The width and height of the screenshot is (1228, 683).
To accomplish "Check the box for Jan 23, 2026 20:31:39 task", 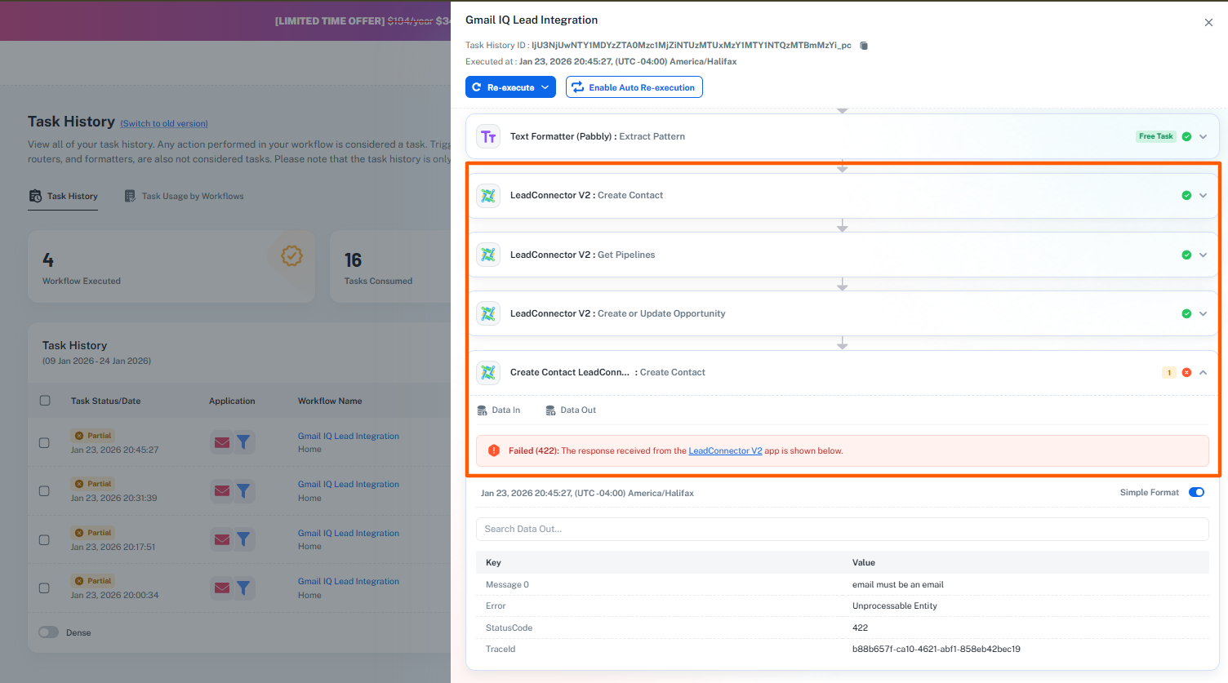I will click(x=44, y=490).
